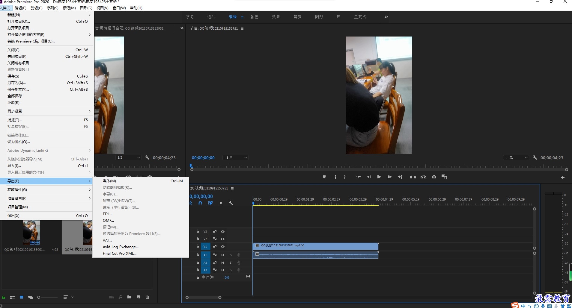Toggle timeline snap magnet icon

(x=200, y=203)
